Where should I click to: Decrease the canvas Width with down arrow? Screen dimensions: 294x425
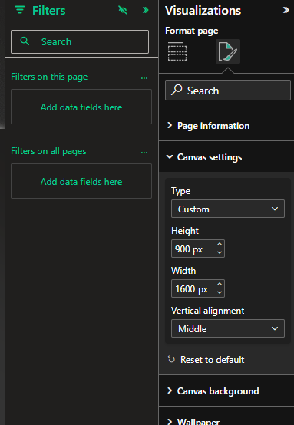tap(220, 292)
